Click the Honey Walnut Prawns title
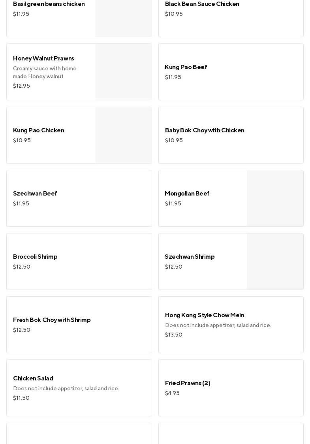 (x=43, y=58)
